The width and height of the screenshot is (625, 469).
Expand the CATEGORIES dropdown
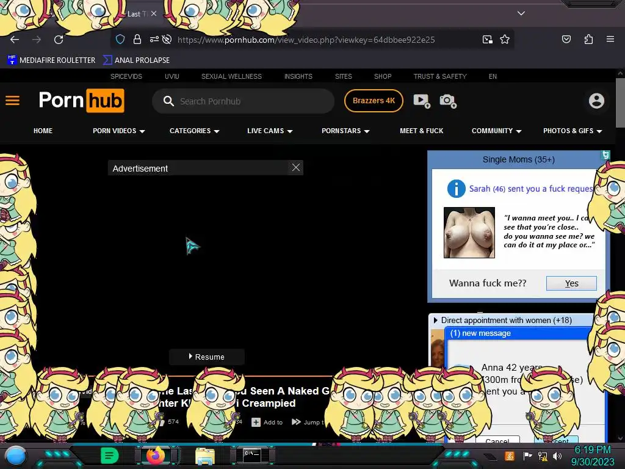(x=195, y=131)
